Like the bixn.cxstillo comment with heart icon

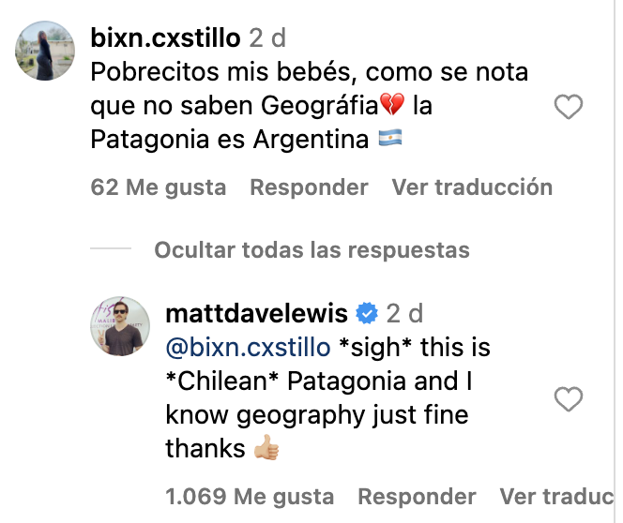point(569,108)
